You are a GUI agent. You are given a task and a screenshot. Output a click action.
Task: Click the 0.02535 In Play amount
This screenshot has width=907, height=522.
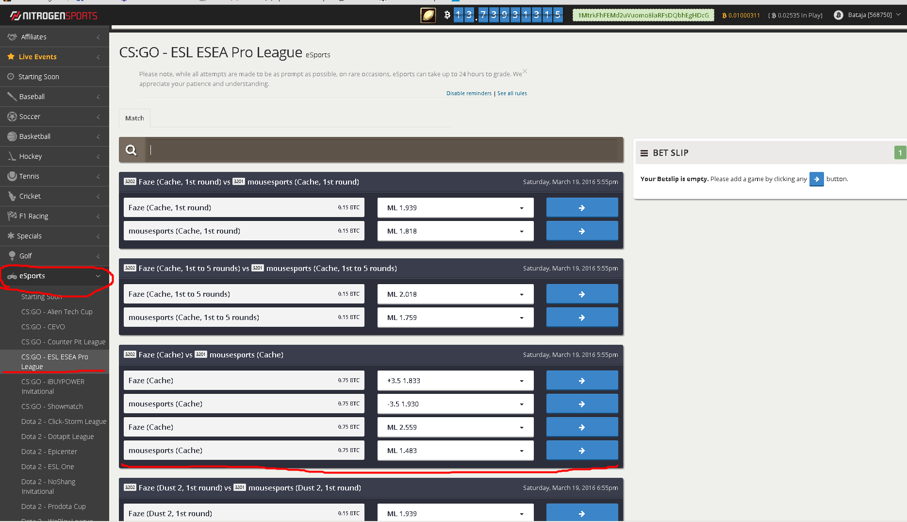(796, 16)
